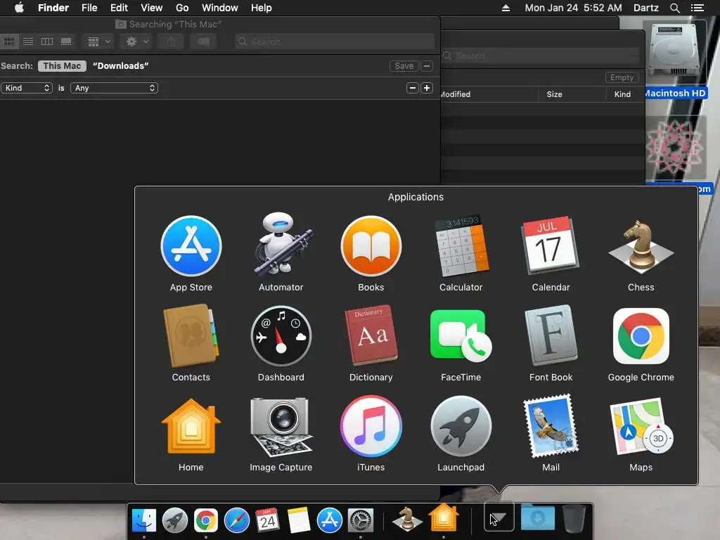The height and width of the screenshot is (540, 720).
Task: Click the minus button beside Save
Action: [427, 65]
